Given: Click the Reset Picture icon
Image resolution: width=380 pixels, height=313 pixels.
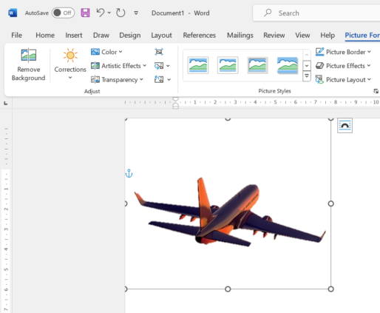Looking at the screenshot, I should pos(159,79).
